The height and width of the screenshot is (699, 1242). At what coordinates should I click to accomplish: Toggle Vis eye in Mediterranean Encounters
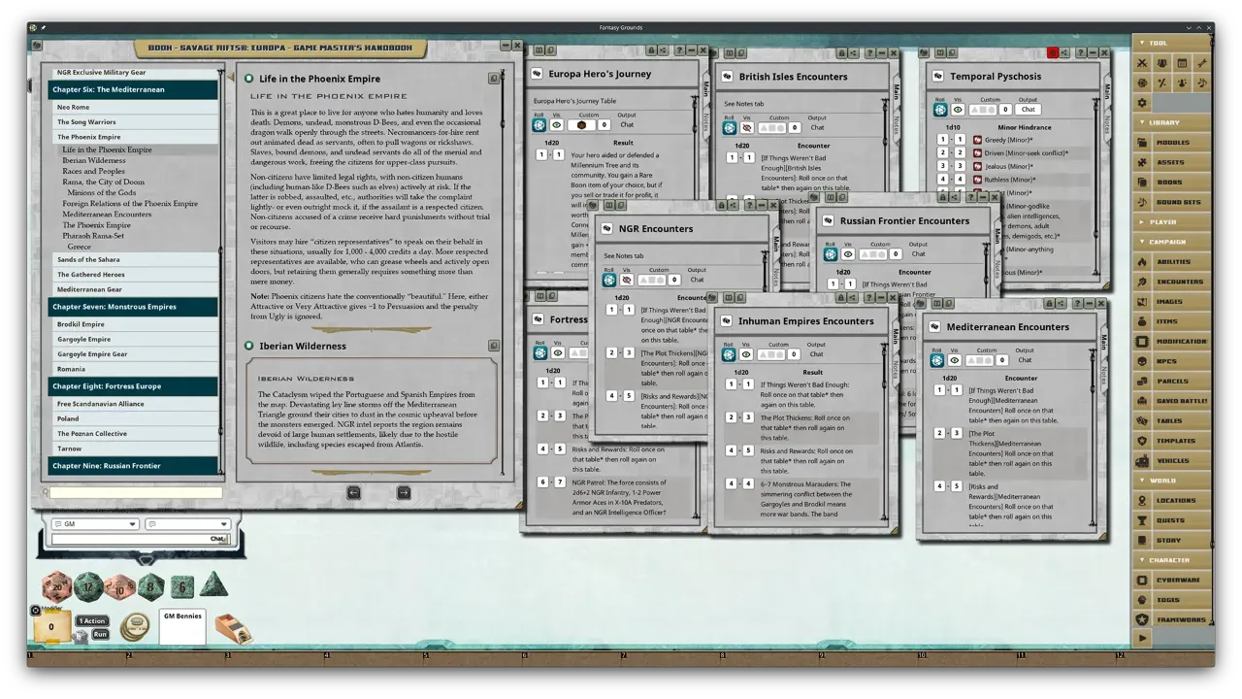pos(954,360)
